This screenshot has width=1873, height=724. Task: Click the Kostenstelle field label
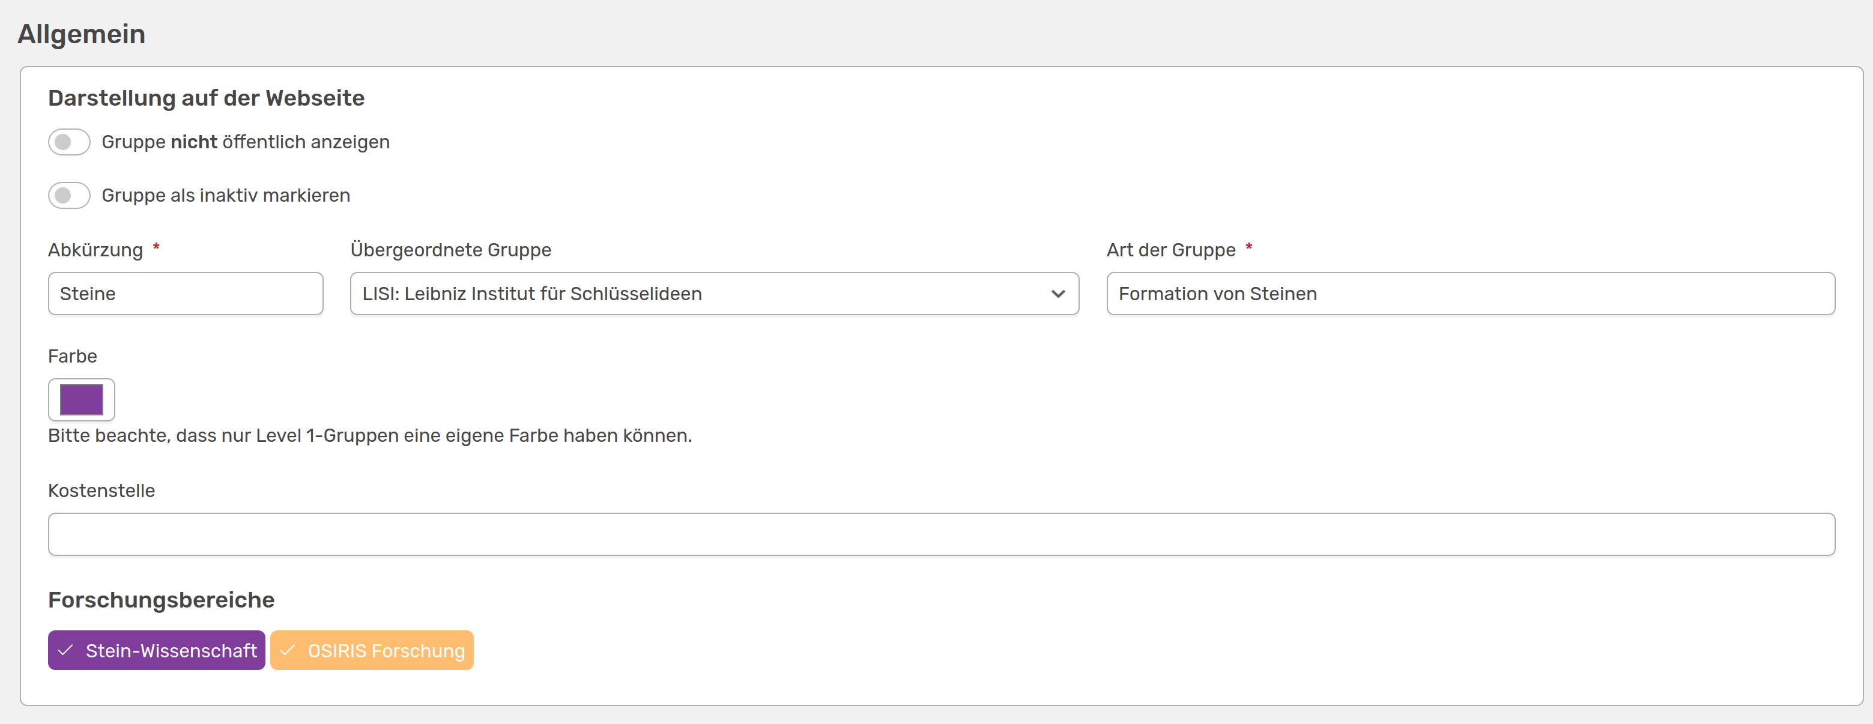pyautogui.click(x=101, y=490)
